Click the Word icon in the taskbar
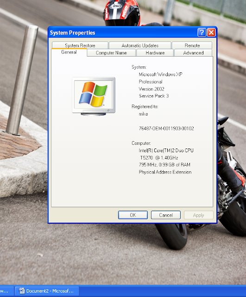Screen dimensions: 246x297 tap(22, 291)
